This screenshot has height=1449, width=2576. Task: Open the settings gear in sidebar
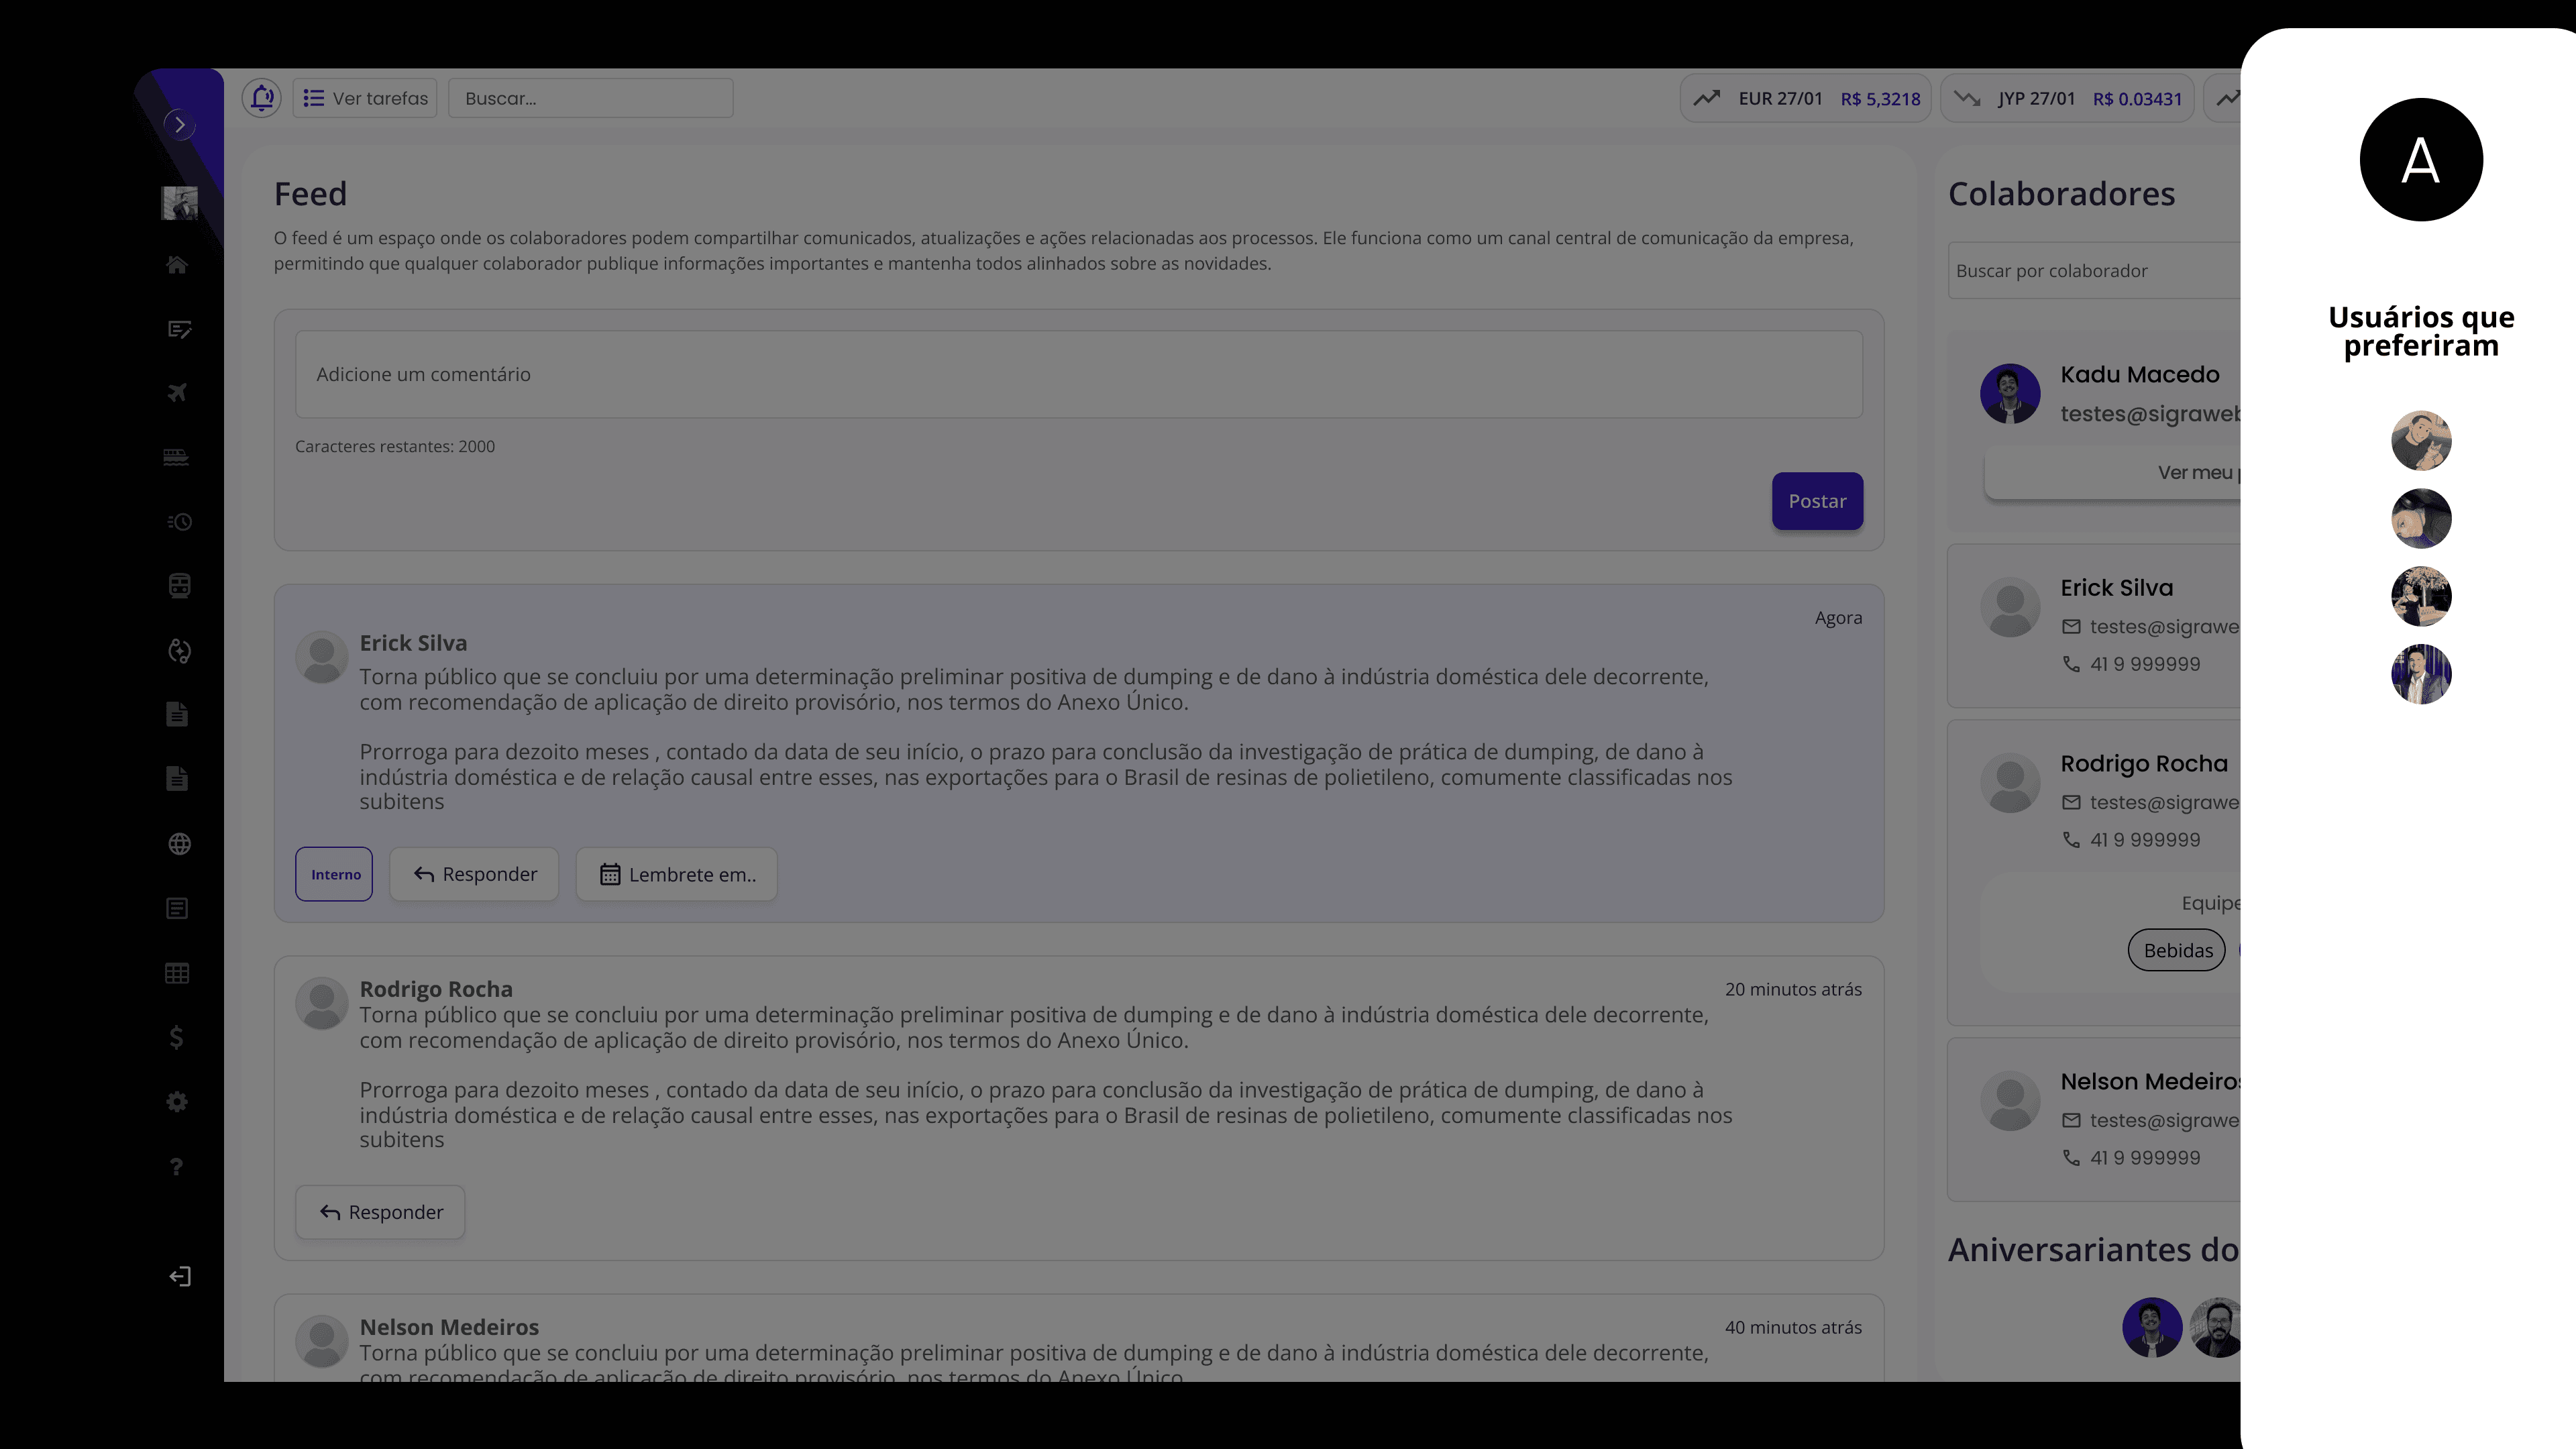(x=177, y=1102)
